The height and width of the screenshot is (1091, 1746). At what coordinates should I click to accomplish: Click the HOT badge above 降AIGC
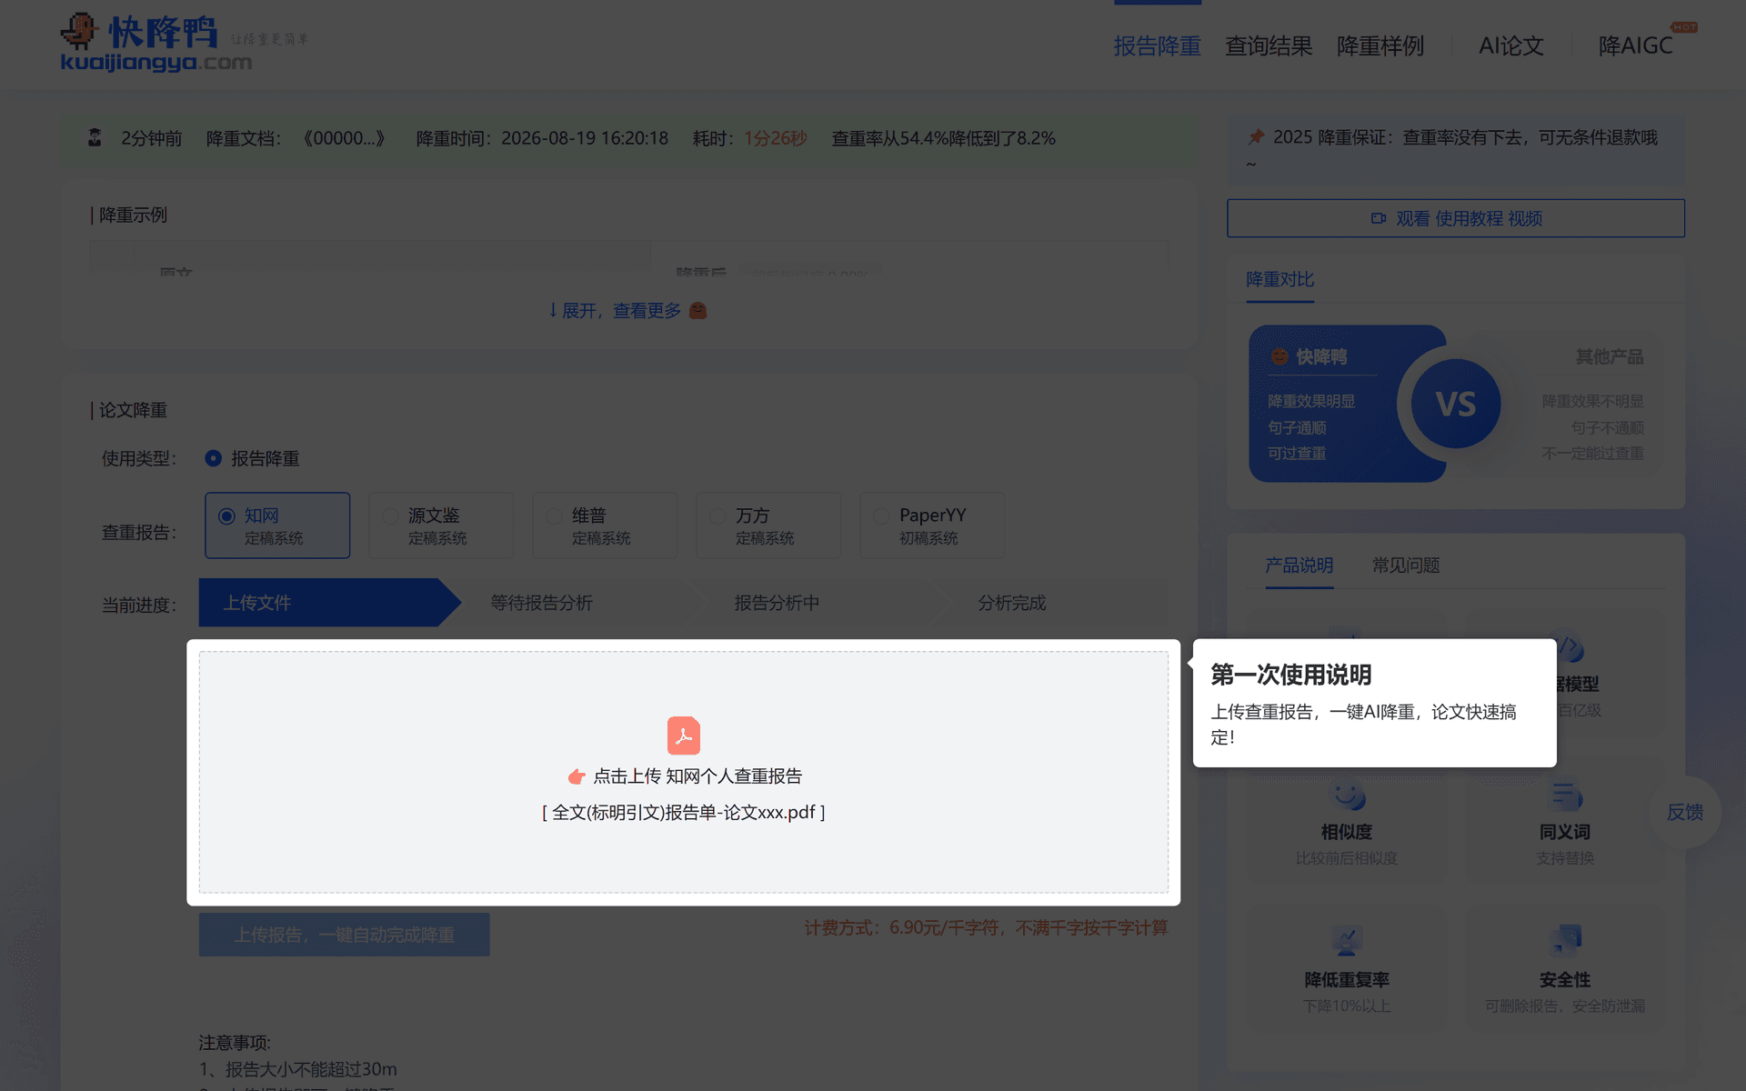[1683, 27]
